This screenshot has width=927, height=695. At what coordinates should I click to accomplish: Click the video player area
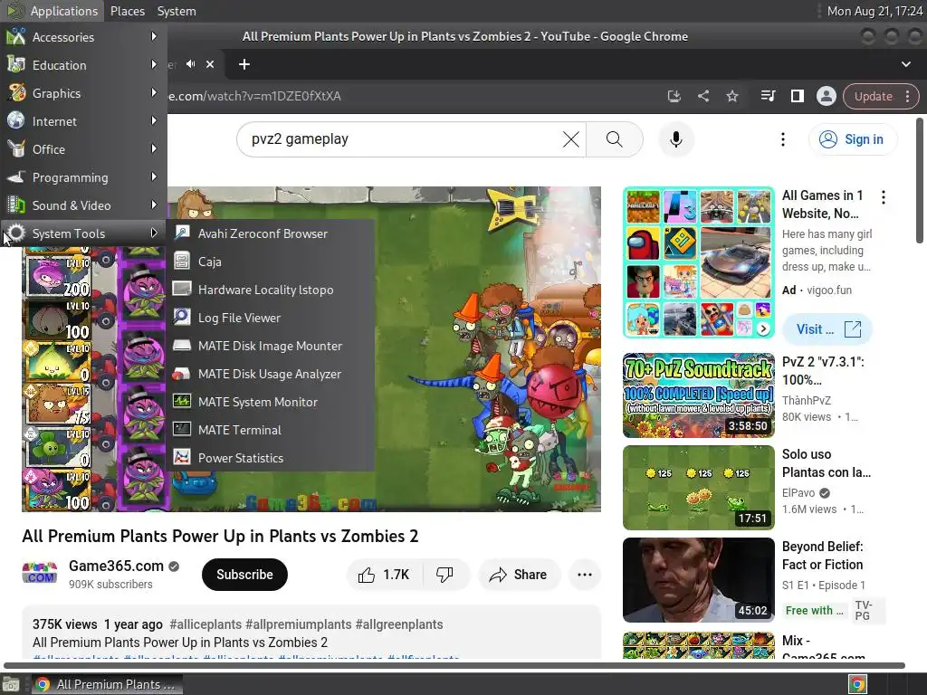488,348
